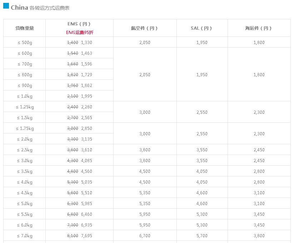This screenshot has width=294, height=243.
Task: Click the SAL price 5,700
Action: pyautogui.click(x=202, y=236)
